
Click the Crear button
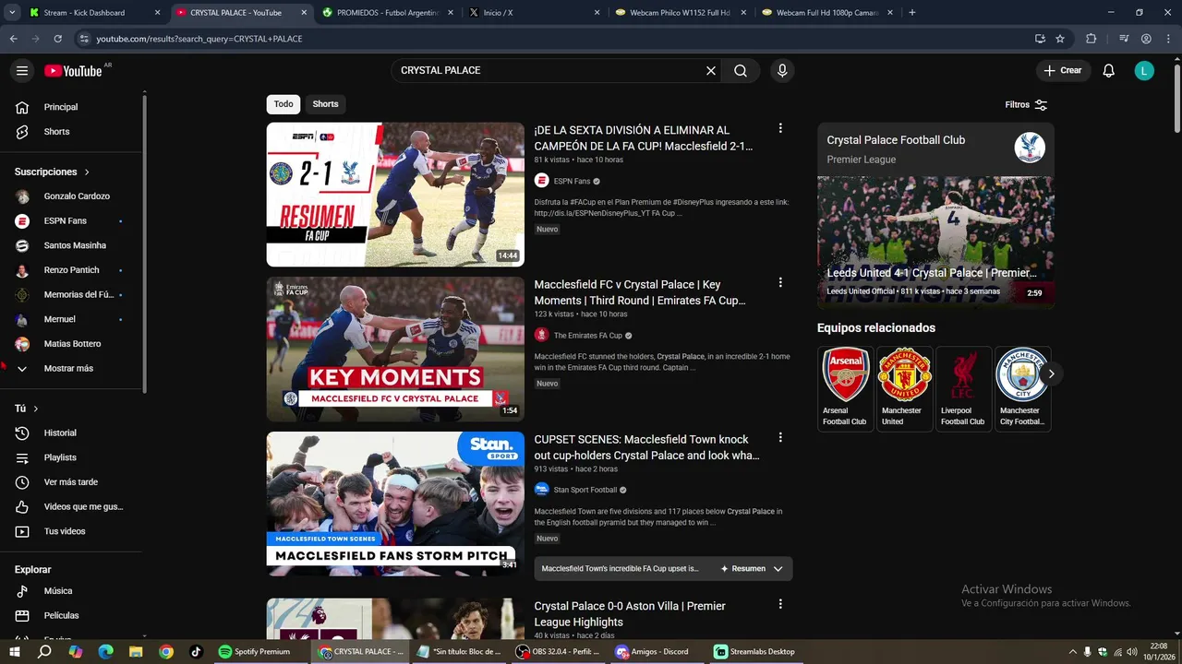point(1063,71)
